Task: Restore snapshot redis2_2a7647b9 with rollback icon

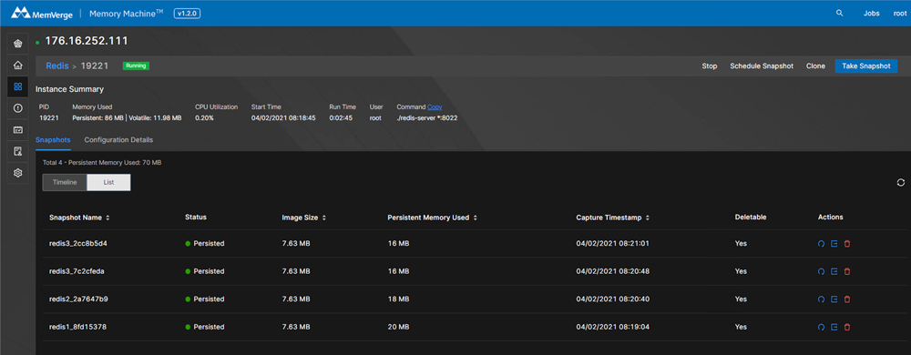Action: (x=821, y=299)
